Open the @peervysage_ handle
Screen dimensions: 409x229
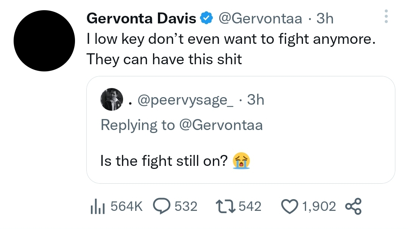(x=185, y=100)
